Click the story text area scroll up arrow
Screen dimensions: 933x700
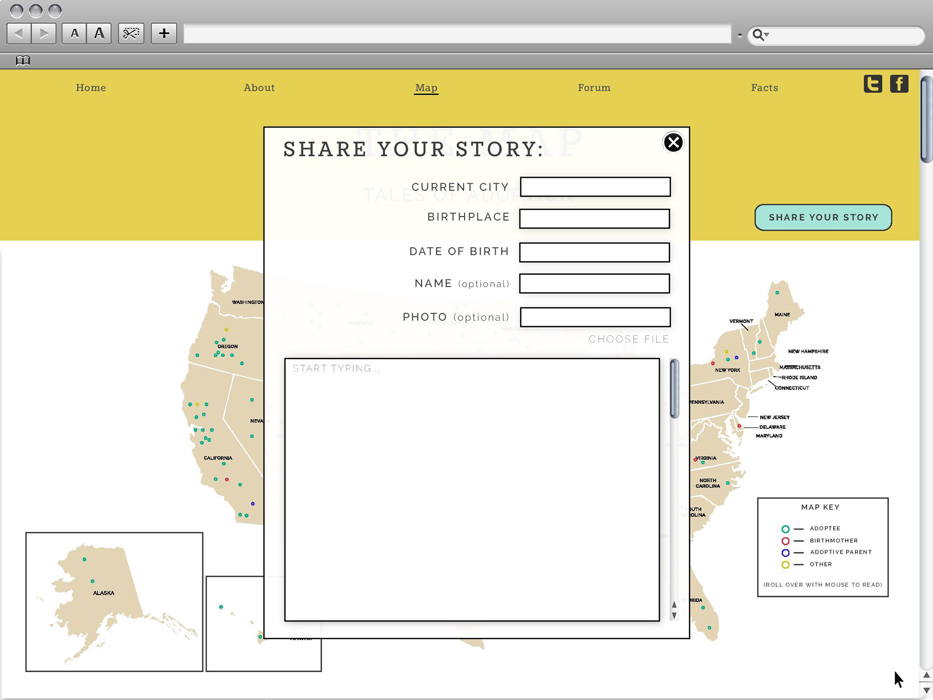click(x=674, y=605)
